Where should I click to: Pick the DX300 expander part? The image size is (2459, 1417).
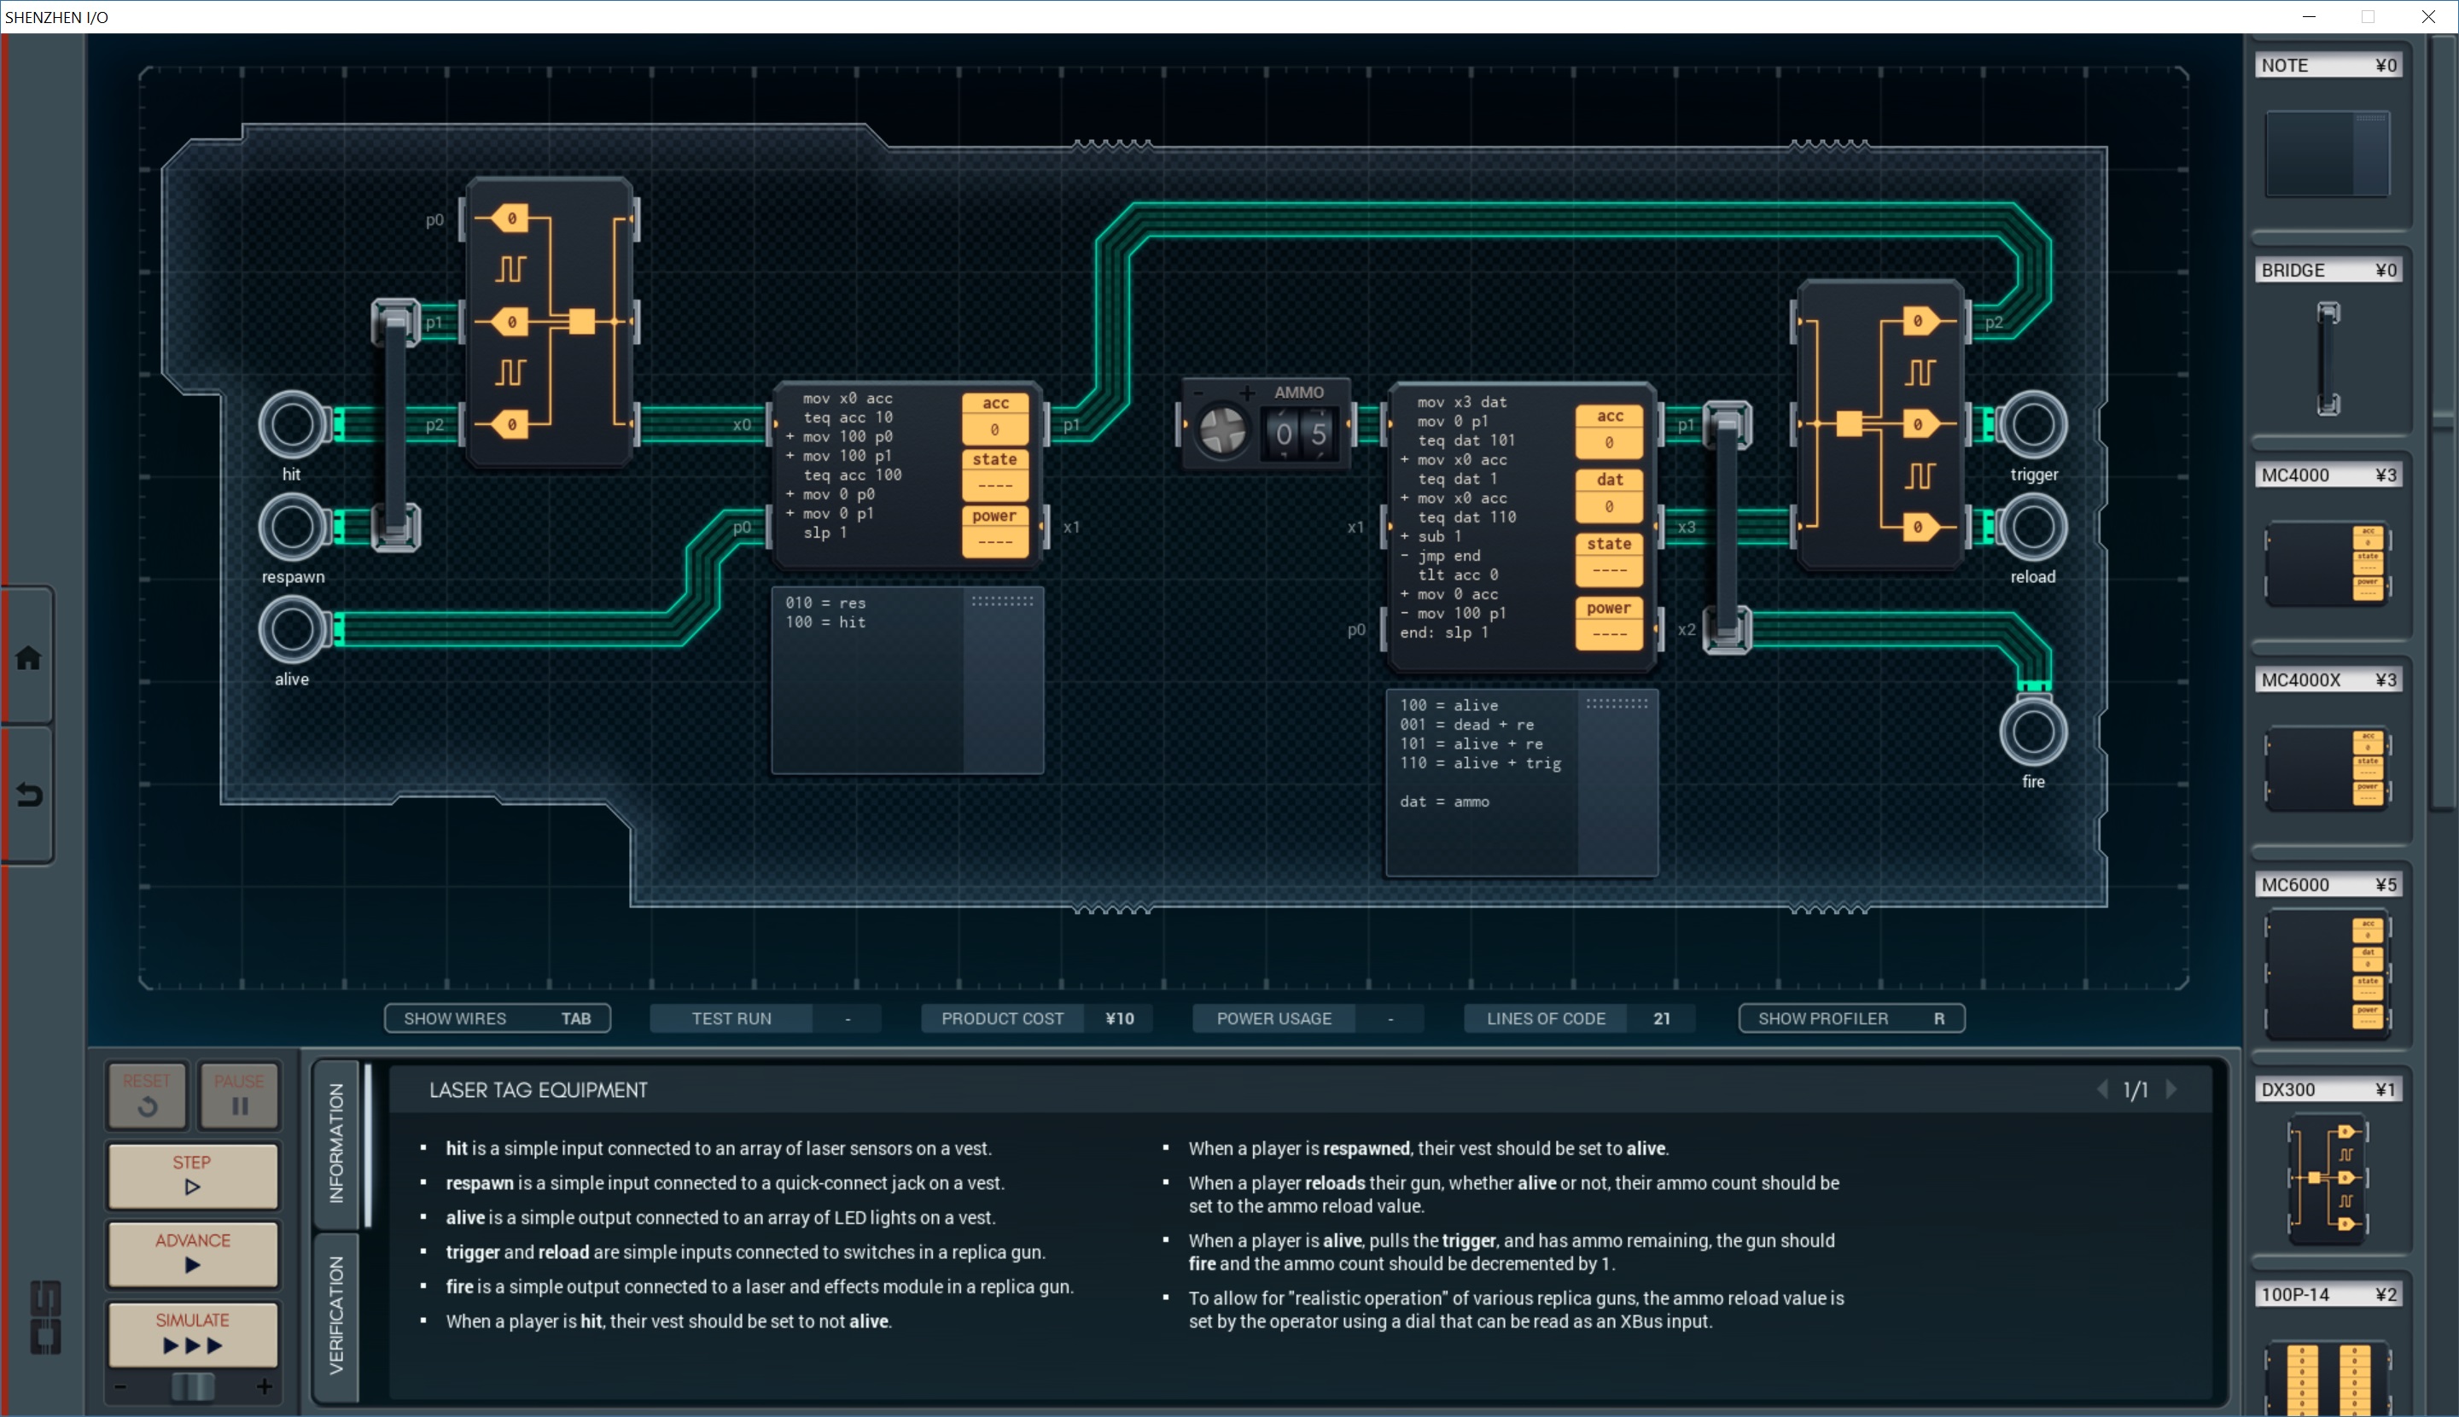[2327, 1179]
